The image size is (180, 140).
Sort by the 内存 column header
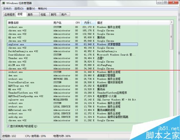click(x=89, y=23)
